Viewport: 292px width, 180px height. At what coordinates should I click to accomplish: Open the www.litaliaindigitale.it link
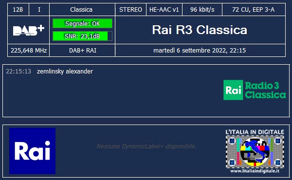pos(255,171)
